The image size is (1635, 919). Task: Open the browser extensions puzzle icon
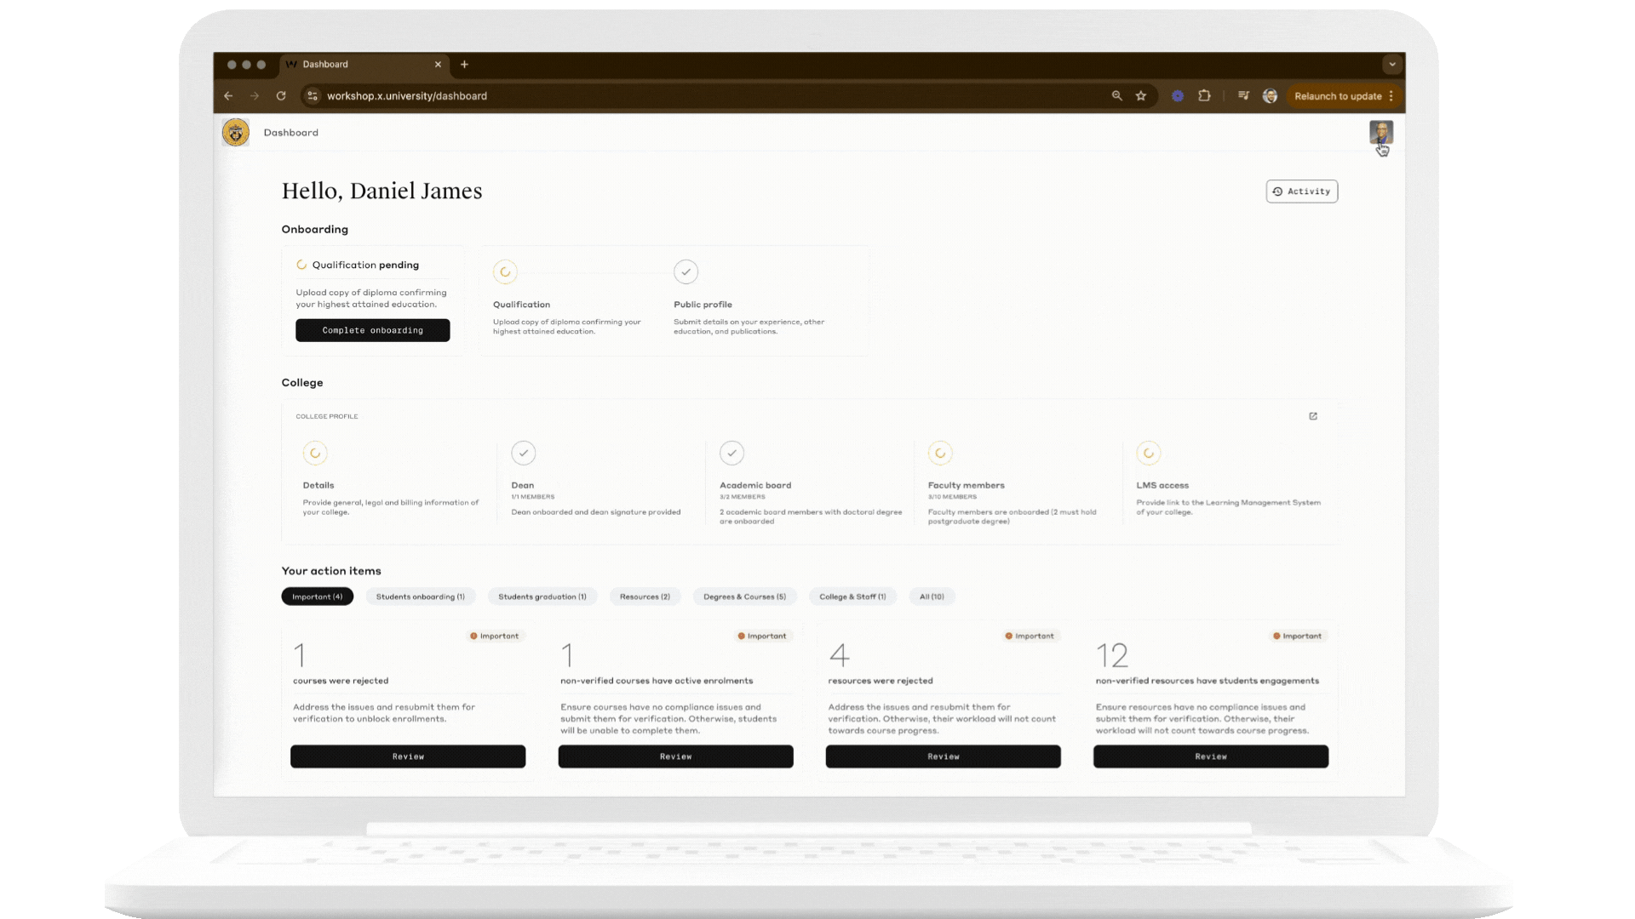pyautogui.click(x=1204, y=96)
